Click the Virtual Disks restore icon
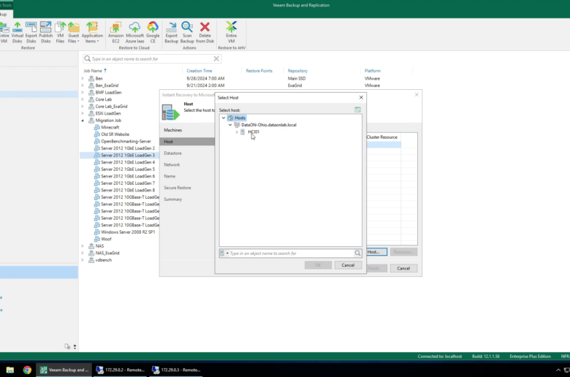The width and height of the screenshot is (570, 377). (x=17, y=32)
